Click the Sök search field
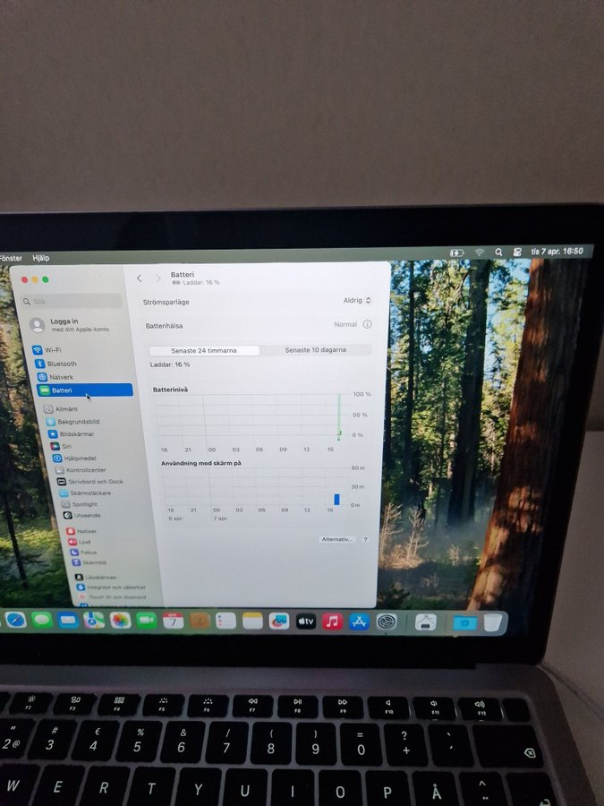This screenshot has width=604, height=806. [x=76, y=302]
